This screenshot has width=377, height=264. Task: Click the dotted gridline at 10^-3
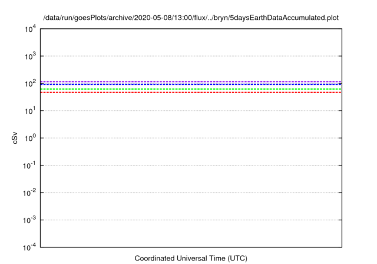coord(191,220)
